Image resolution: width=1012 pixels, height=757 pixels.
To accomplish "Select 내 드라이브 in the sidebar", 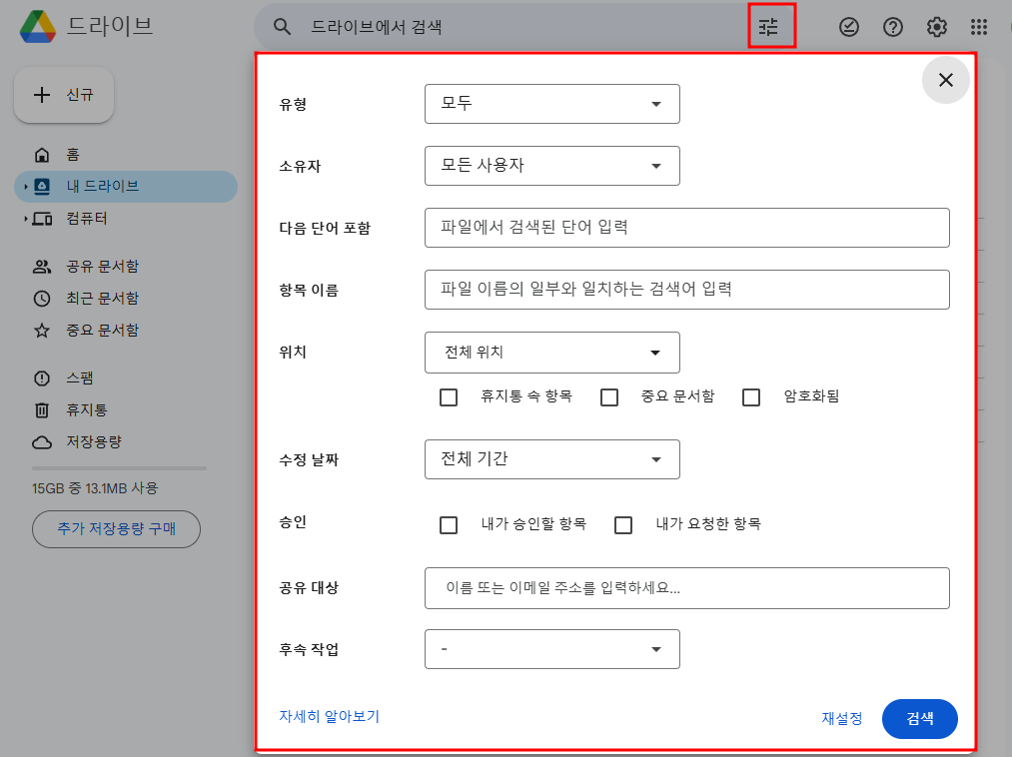I will 101,186.
